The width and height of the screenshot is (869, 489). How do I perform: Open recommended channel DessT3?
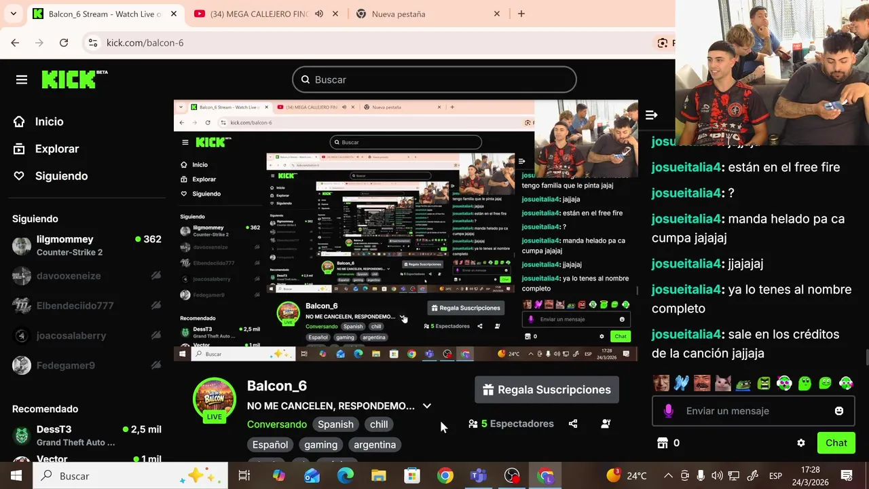pos(87,435)
